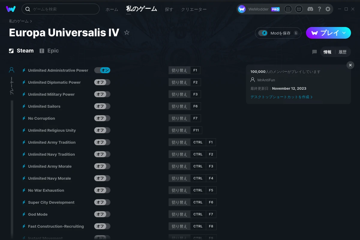Enable the God Mode toggle
This screenshot has width=360, height=240.
[x=102, y=214]
